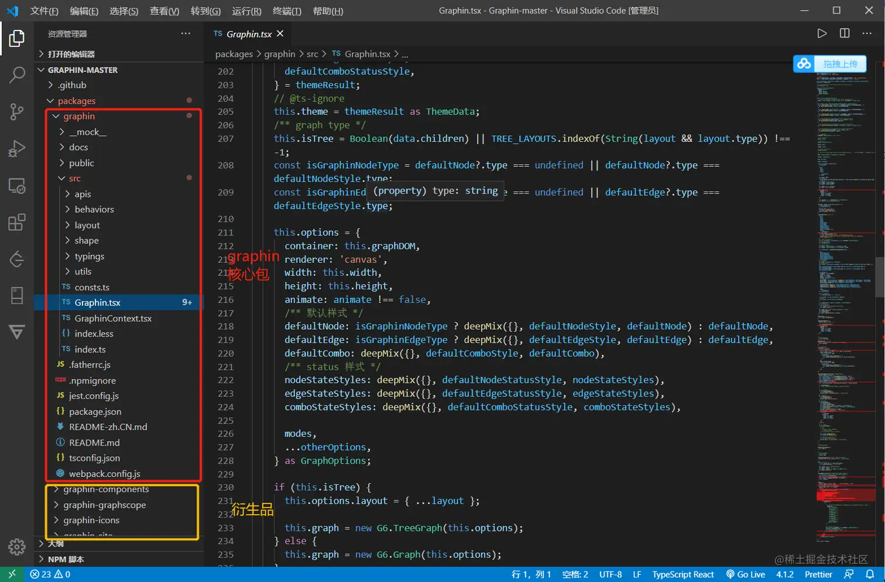The height and width of the screenshot is (582, 885).
Task: Click Prettier status bar item
Action: point(818,574)
